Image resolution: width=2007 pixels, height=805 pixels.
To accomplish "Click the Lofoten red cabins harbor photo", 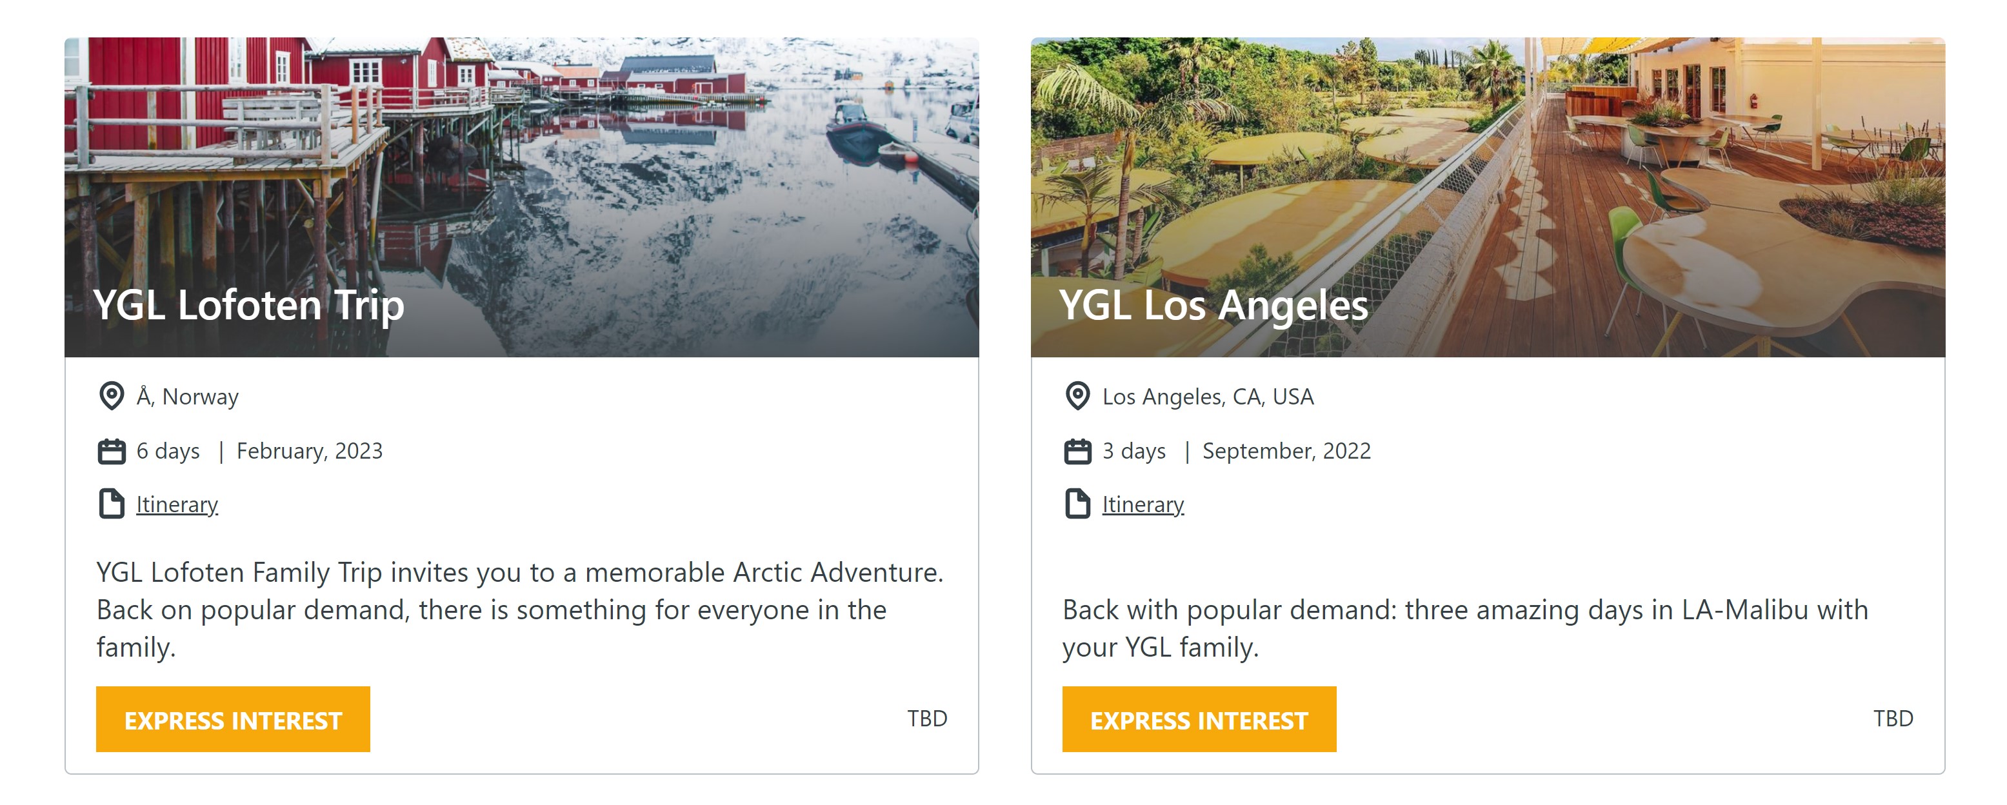I will click(x=521, y=156).
